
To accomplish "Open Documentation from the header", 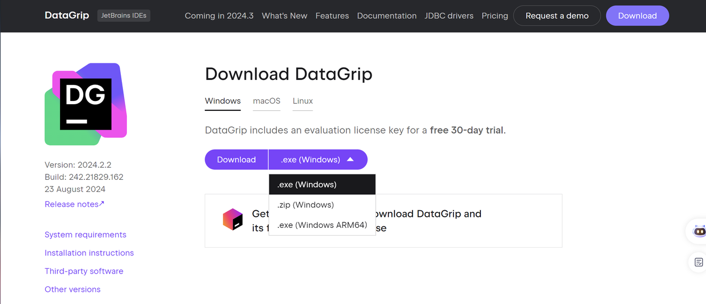I will pyautogui.click(x=387, y=15).
